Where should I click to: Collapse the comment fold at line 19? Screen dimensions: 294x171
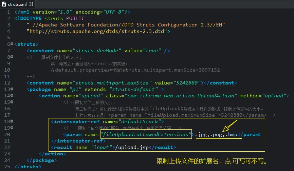pyautogui.click(x=12, y=128)
